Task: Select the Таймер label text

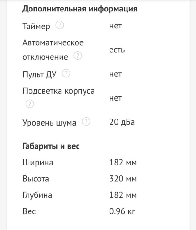Action: (x=36, y=26)
